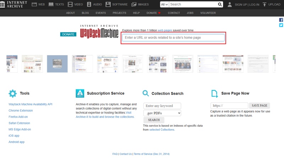Click the Archive-It subscription icon
The width and height of the screenshot is (284, 158).
[80, 93]
